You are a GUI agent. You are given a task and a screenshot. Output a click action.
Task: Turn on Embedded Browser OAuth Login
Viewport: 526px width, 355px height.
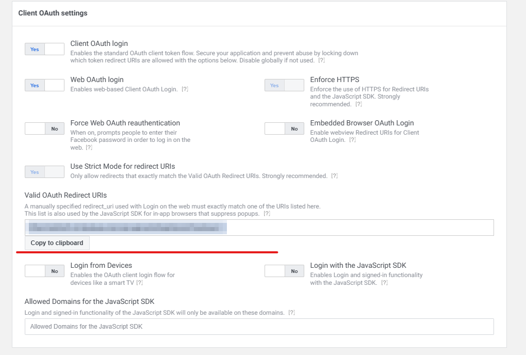tap(285, 128)
